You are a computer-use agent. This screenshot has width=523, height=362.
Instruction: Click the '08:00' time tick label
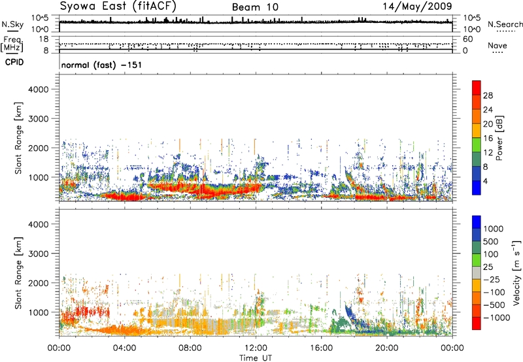click(x=190, y=348)
